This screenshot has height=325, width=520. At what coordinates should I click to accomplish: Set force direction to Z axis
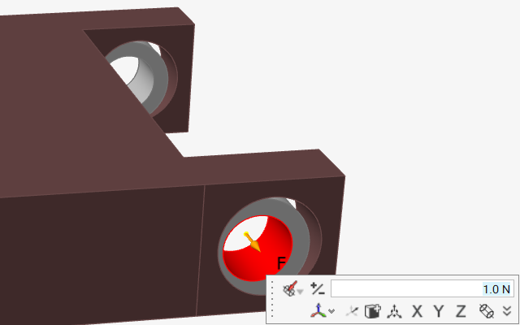pos(461,310)
